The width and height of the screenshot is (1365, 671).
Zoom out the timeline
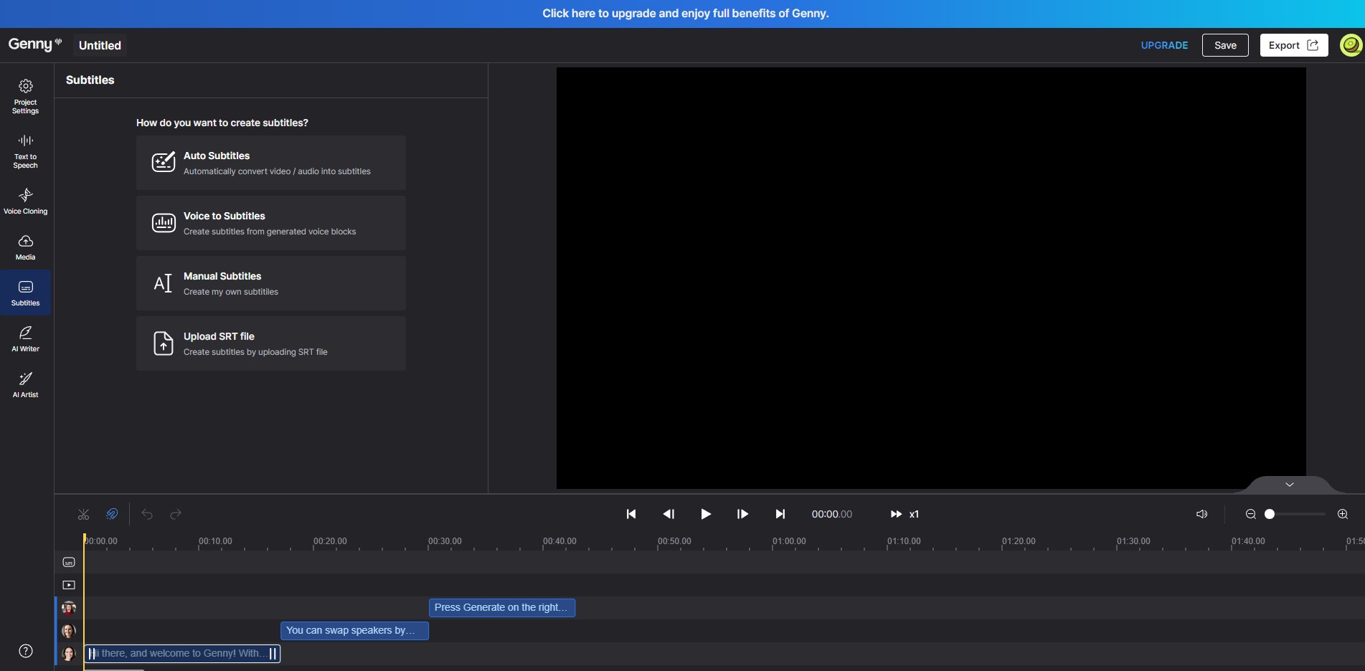[1251, 514]
